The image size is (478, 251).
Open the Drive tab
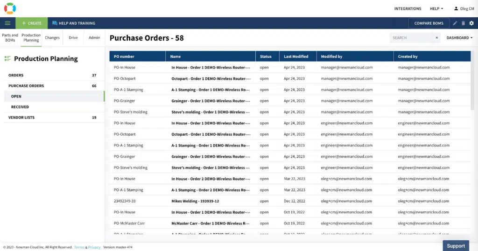(73, 38)
